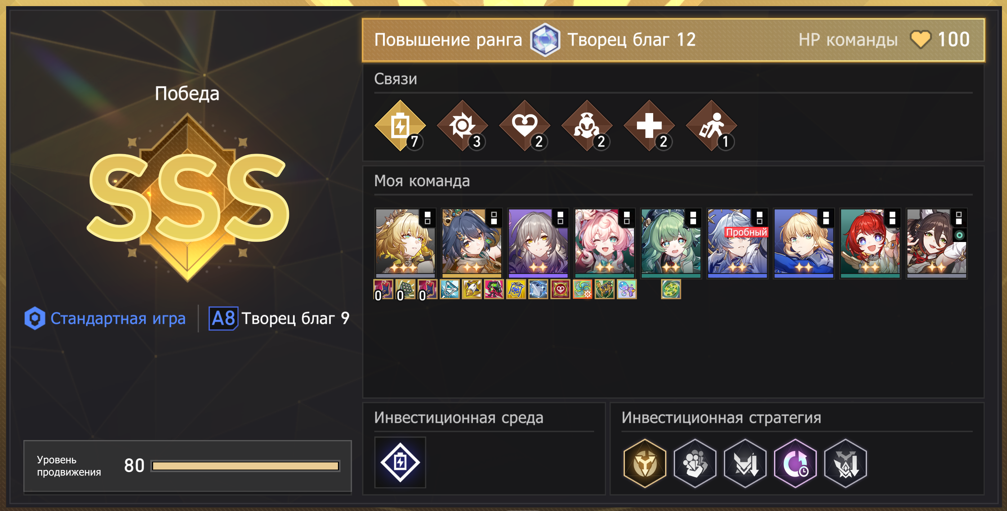Click the gold hexagon strategy icon

click(x=645, y=463)
